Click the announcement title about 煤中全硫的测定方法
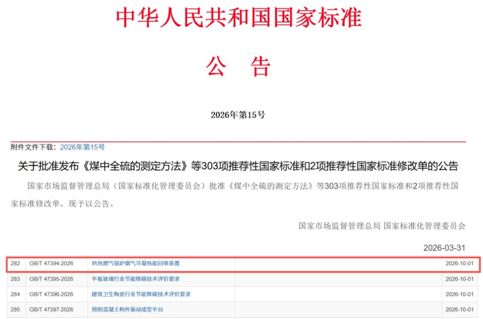The image size is (483, 319). 238,166
